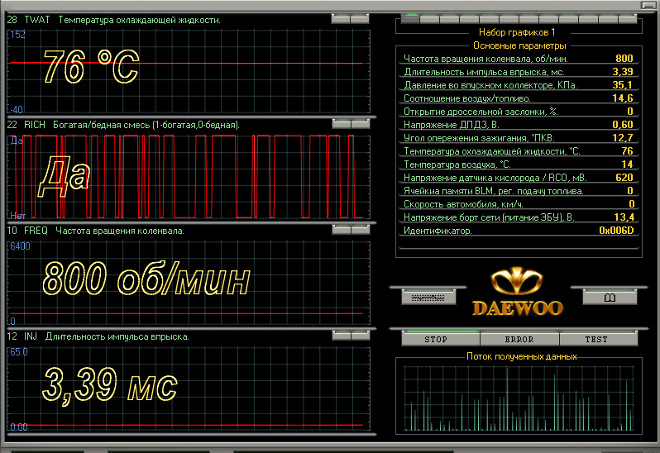
Task: Click the 'Основные параметры' heading
Action: (x=519, y=45)
